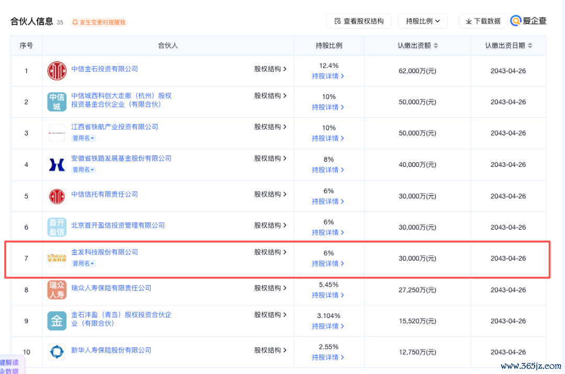
Task: Open 安徽省铁路发展基金股份有限公司 link
Action: tap(121, 158)
